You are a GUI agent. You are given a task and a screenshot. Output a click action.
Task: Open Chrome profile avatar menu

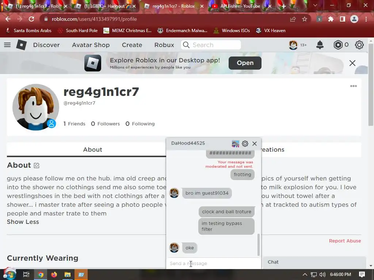point(354,19)
